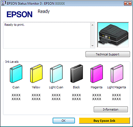Screen dimensions: 133x127
Task: Close the Status Monitor window
Action: point(127,3)
